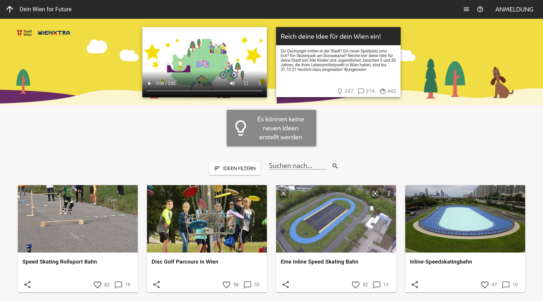This screenshot has height=301, width=543.
Task: Share the Speed Skating Rollsport Bahn idea
Action: [27, 285]
